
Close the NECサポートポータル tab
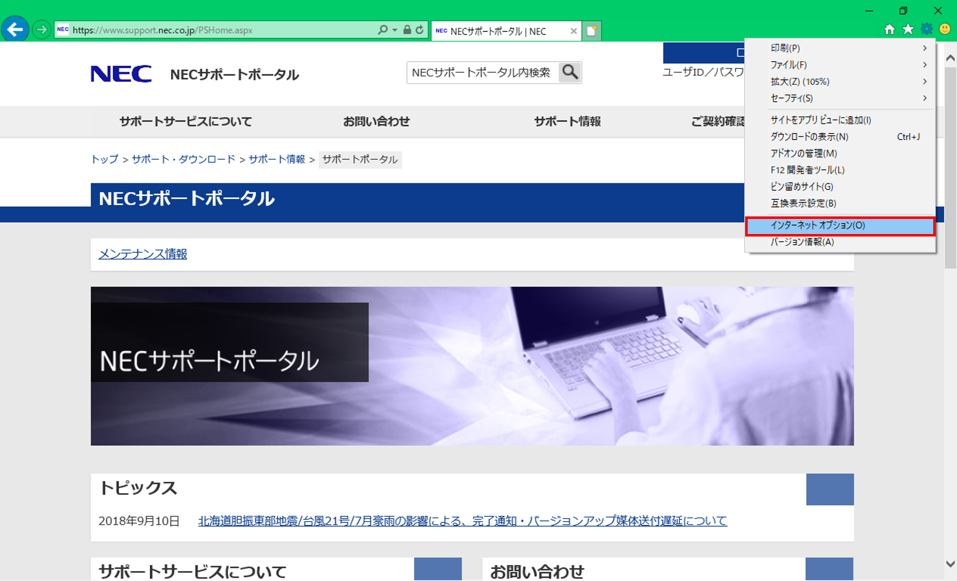[574, 31]
